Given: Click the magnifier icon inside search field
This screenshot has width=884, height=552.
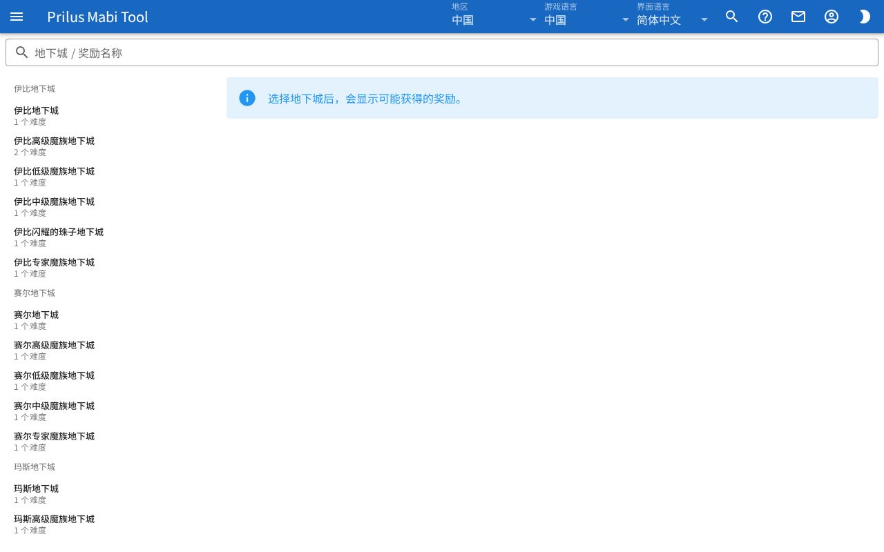Looking at the screenshot, I should (x=22, y=52).
